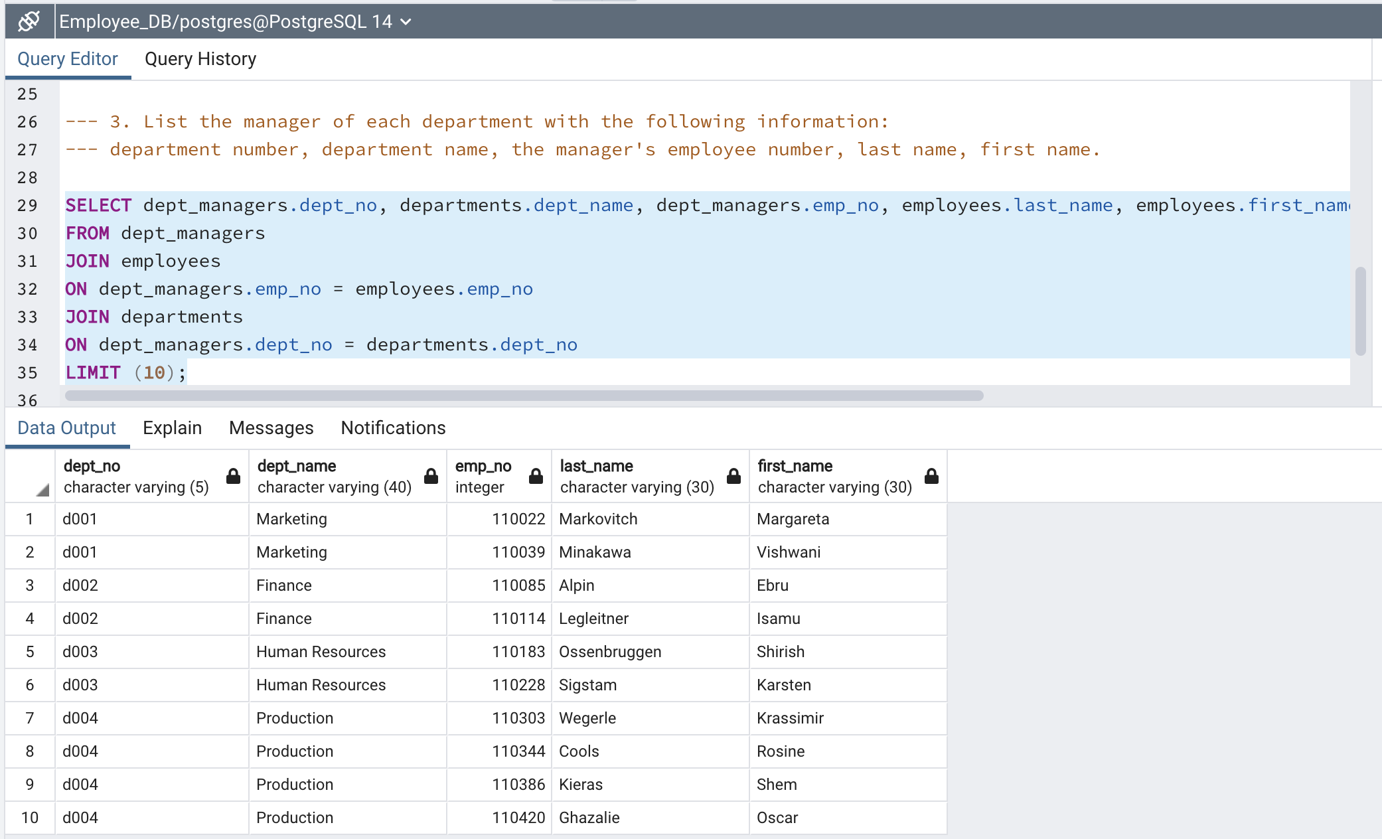
Task: Select row 5 by its row number
Action: pyautogui.click(x=30, y=652)
